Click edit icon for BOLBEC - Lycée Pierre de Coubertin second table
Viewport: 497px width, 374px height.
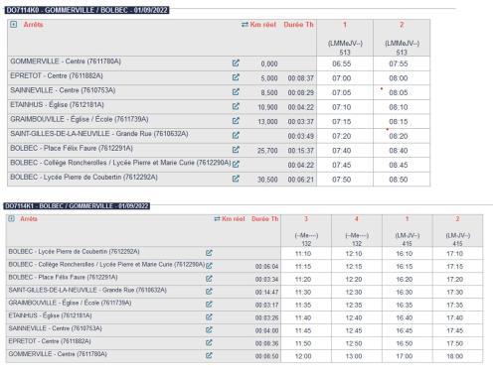pyautogui.click(x=209, y=253)
